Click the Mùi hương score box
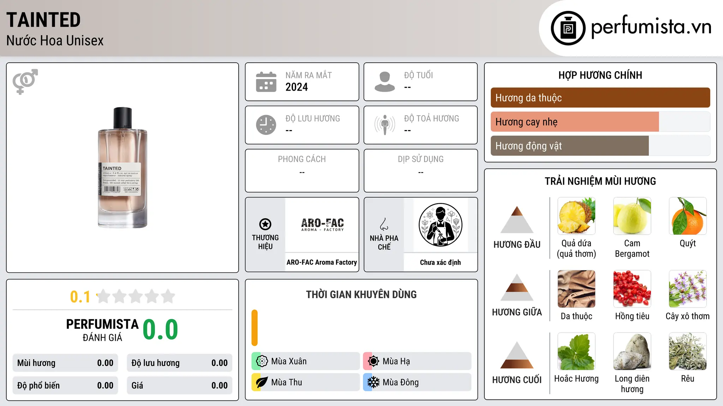 click(x=65, y=363)
